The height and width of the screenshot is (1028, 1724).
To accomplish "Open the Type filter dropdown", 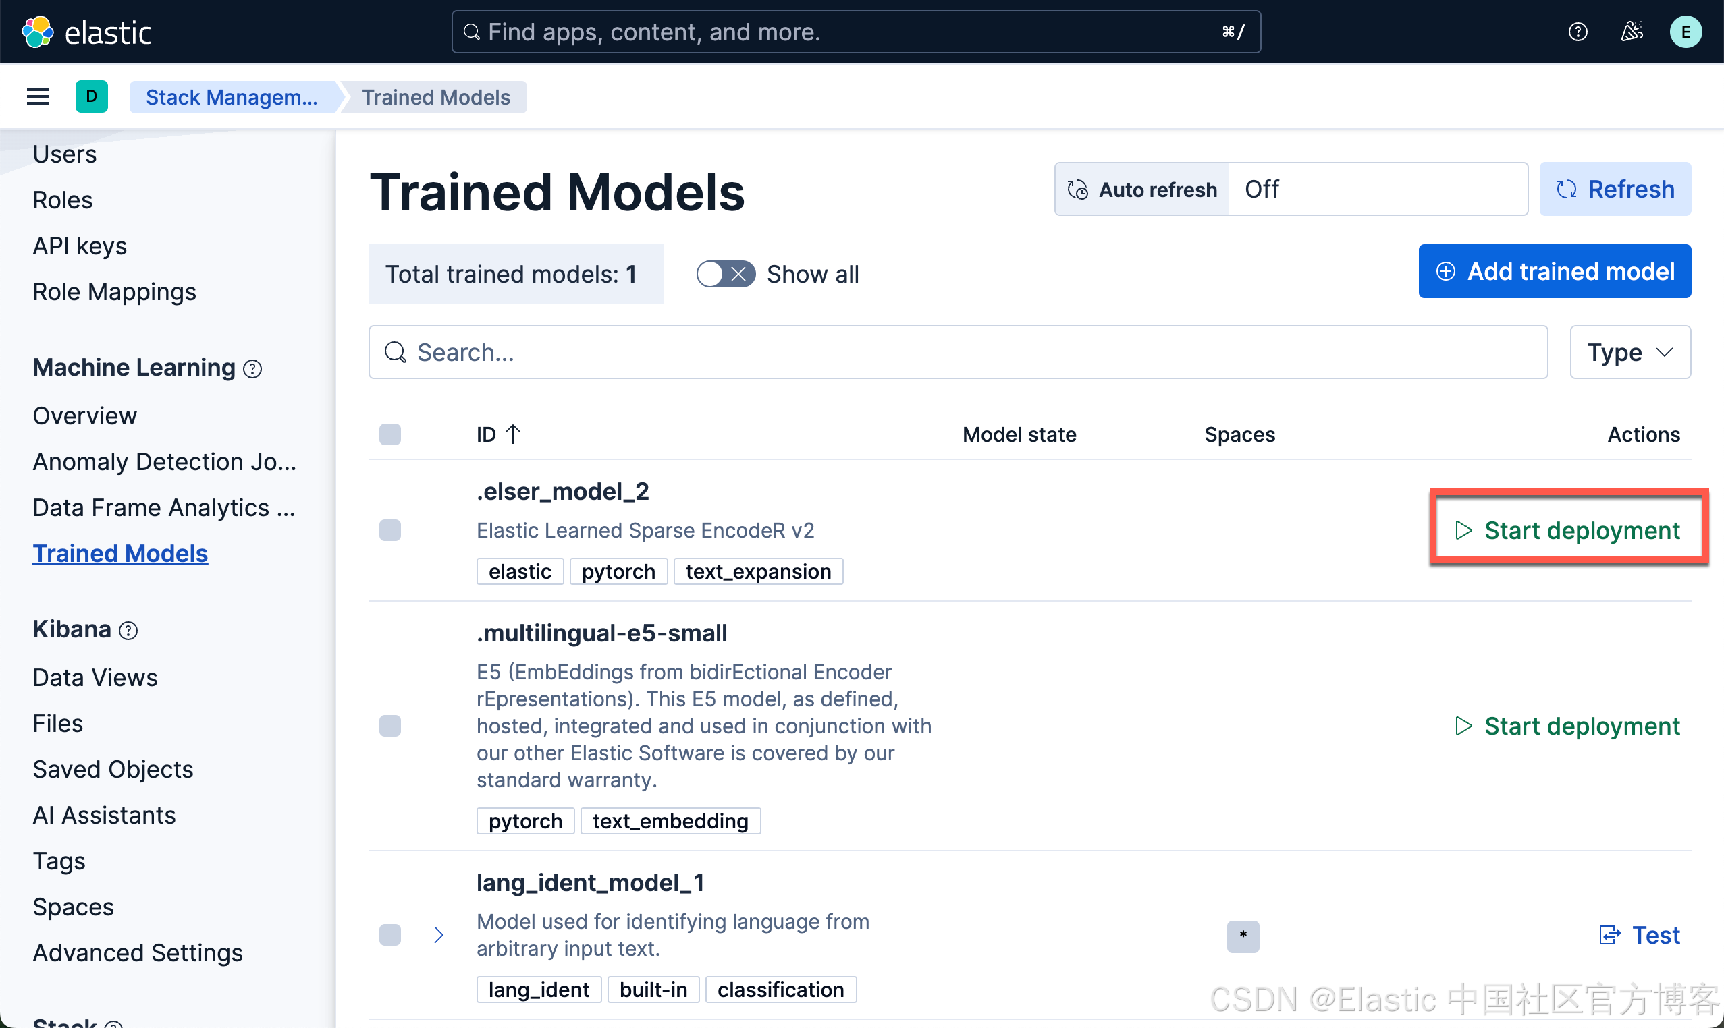I will (x=1629, y=353).
